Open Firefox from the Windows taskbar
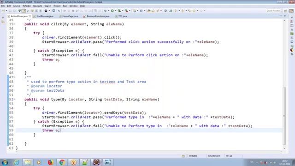 click(50, 162)
